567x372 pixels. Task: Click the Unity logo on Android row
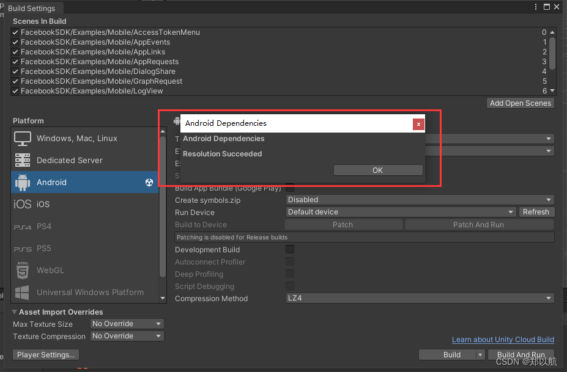(x=149, y=183)
